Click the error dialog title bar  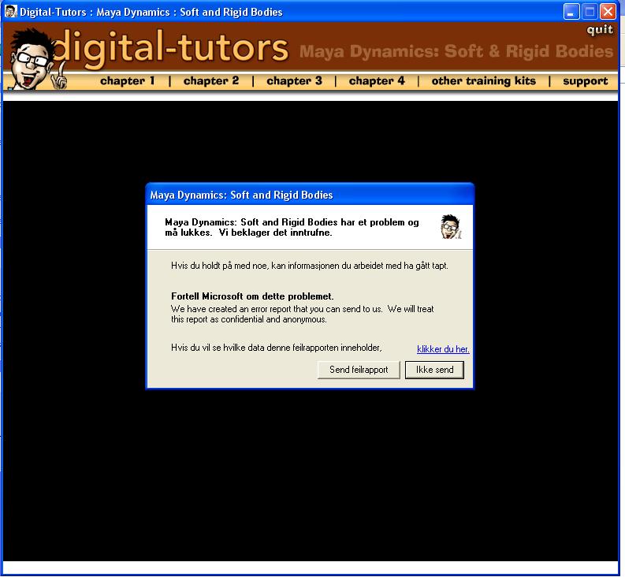pyautogui.click(x=310, y=195)
